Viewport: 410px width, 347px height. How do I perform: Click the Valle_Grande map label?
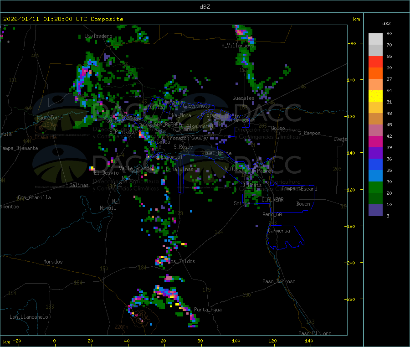(x=136, y=168)
